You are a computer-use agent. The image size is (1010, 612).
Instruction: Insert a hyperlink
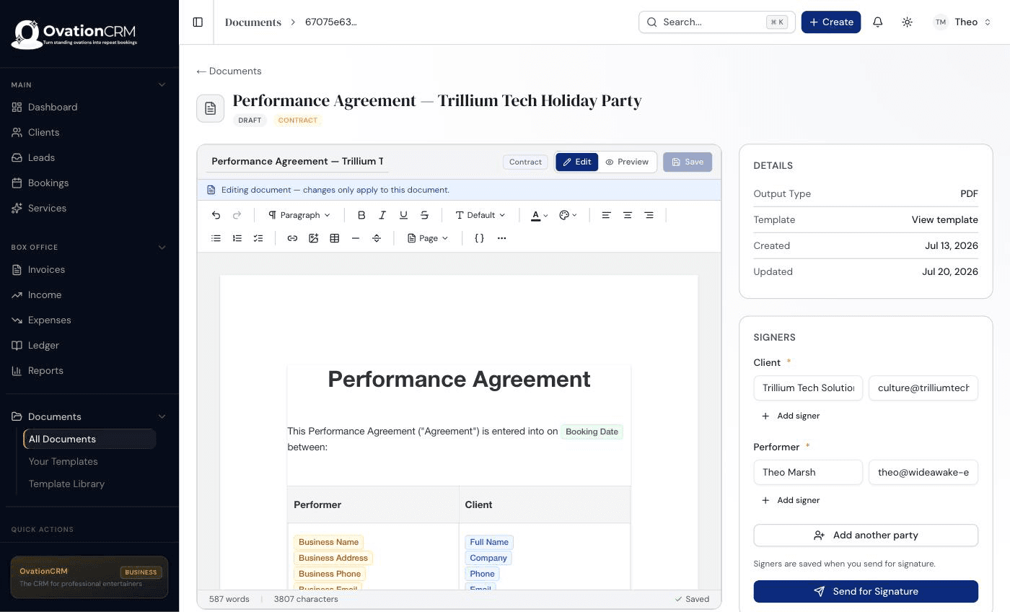[292, 238]
